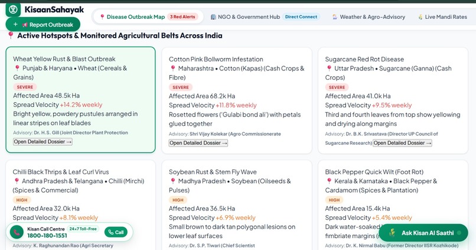Screen dimensions: 476x250
Task: Click the KisaanSahayak logo icon
Action: (x=13, y=9)
